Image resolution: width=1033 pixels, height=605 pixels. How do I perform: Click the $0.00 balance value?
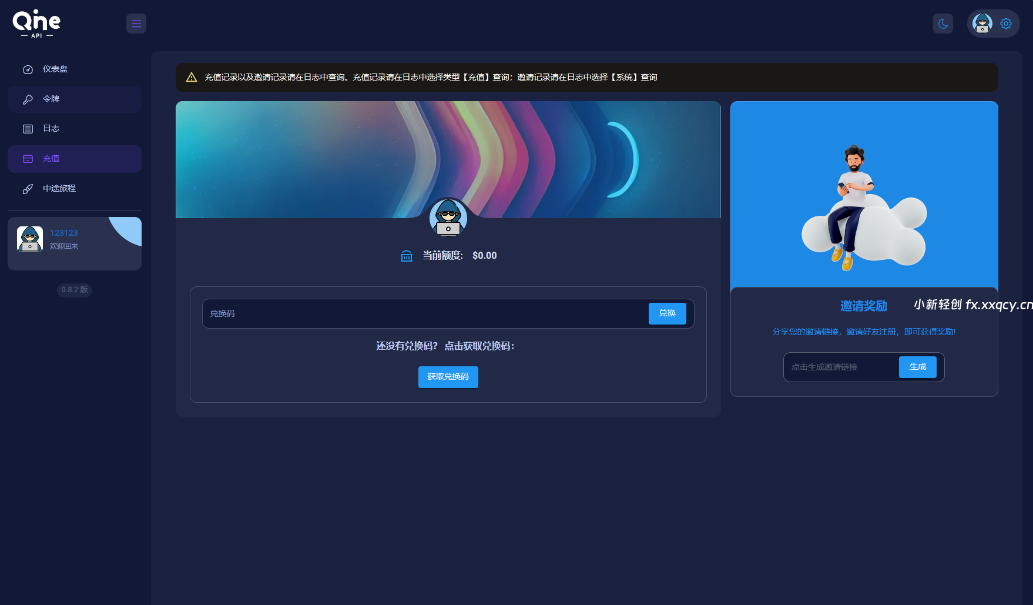pos(485,256)
